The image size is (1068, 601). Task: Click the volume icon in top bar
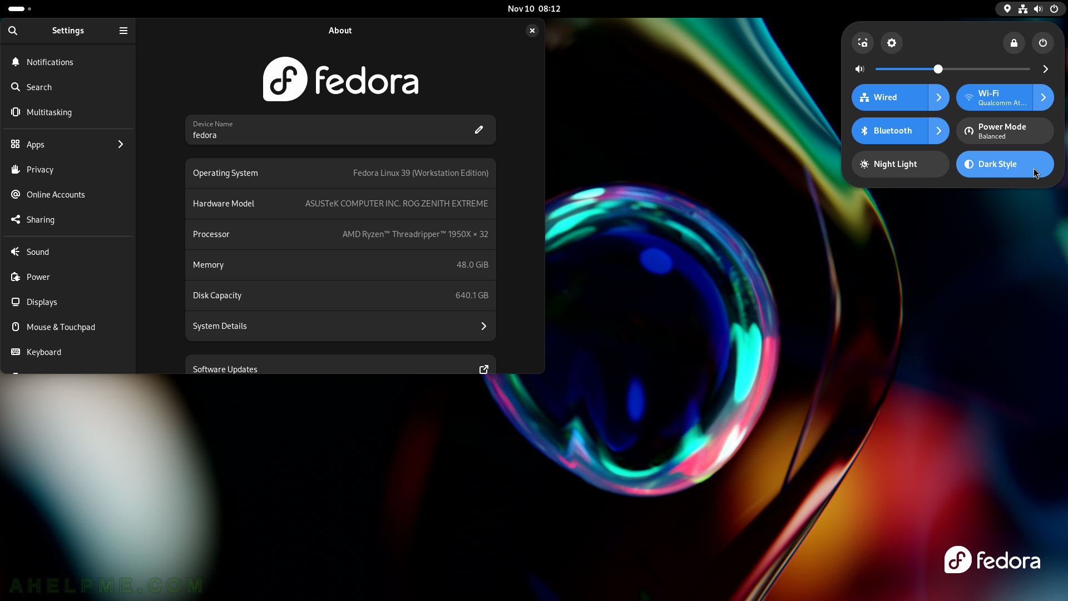1039,9
